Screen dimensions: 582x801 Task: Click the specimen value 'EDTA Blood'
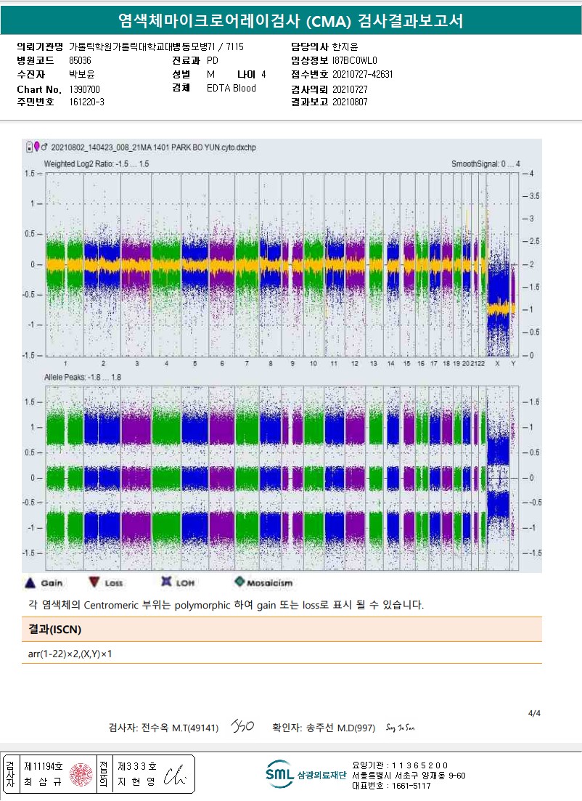[231, 88]
